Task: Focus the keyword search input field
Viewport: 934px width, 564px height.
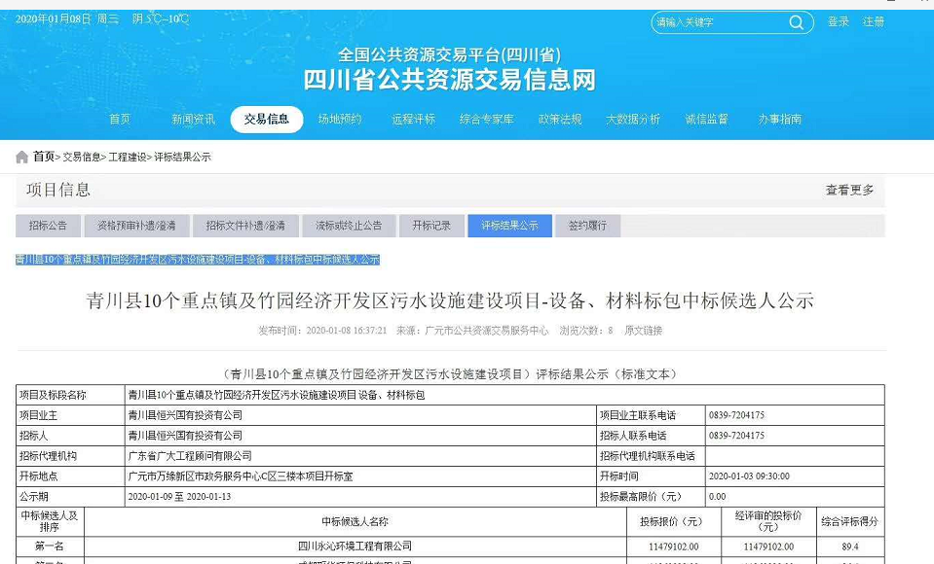Action: click(719, 22)
